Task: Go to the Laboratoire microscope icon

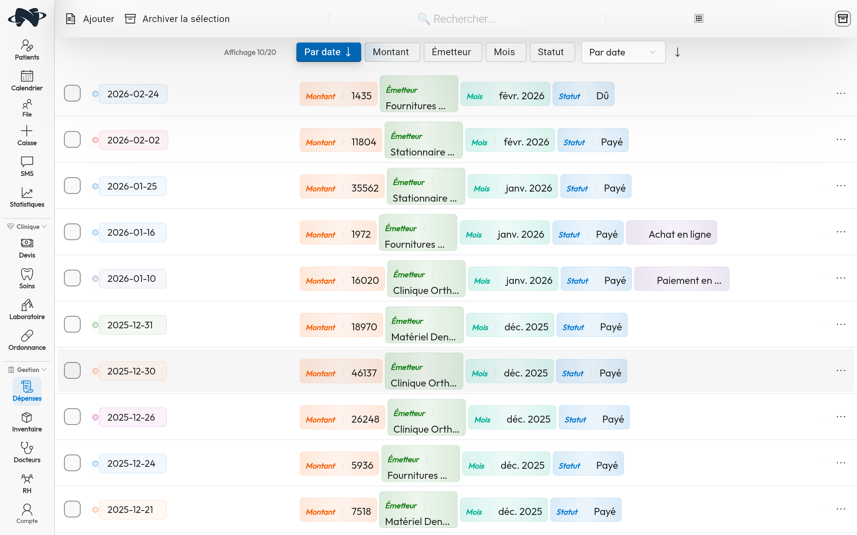Action: coord(27,305)
